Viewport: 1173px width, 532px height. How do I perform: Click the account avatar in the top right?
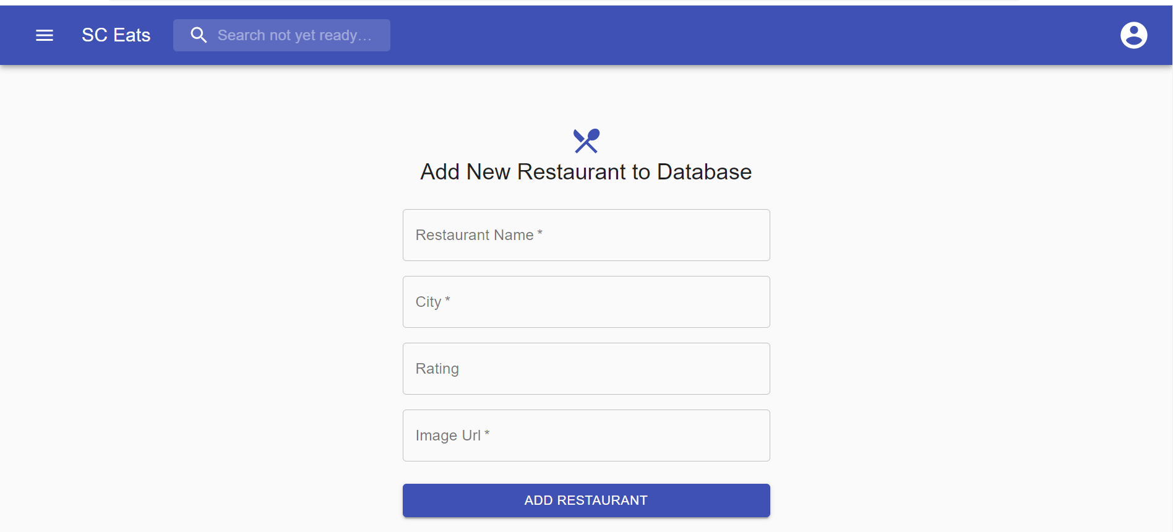click(x=1134, y=35)
